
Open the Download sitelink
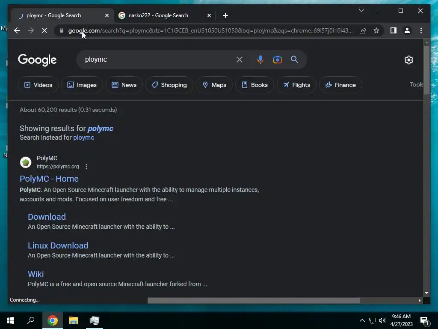[x=47, y=217]
